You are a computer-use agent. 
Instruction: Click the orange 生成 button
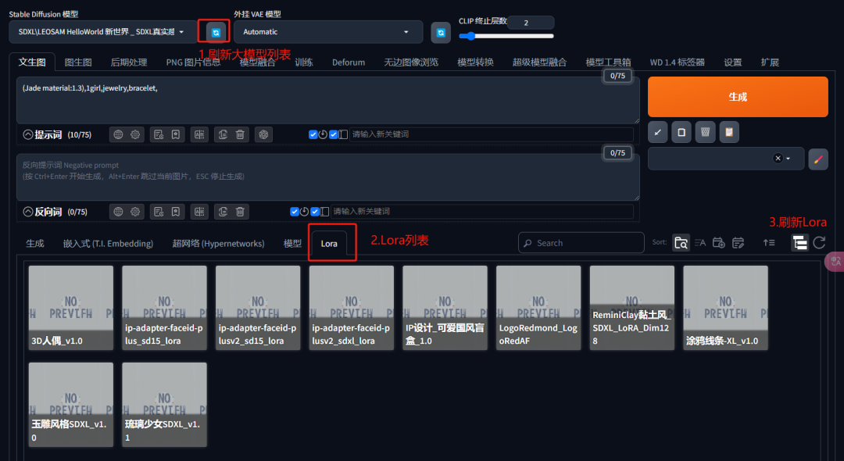(x=738, y=96)
